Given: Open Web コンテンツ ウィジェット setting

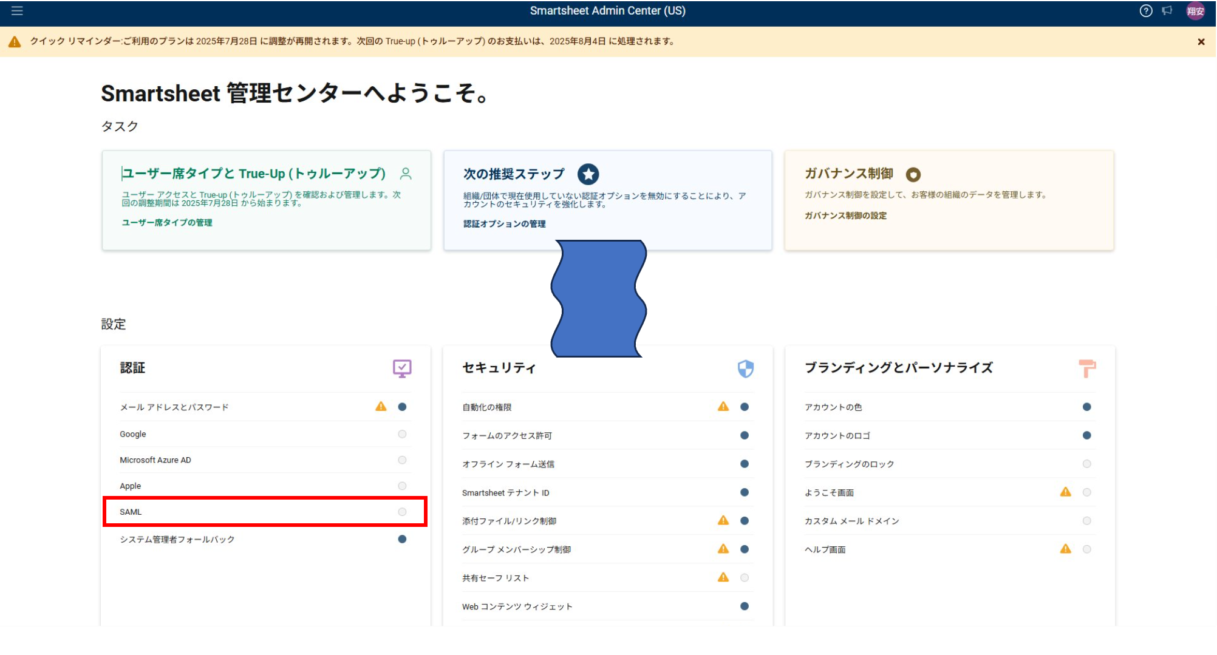Looking at the screenshot, I should point(607,606).
